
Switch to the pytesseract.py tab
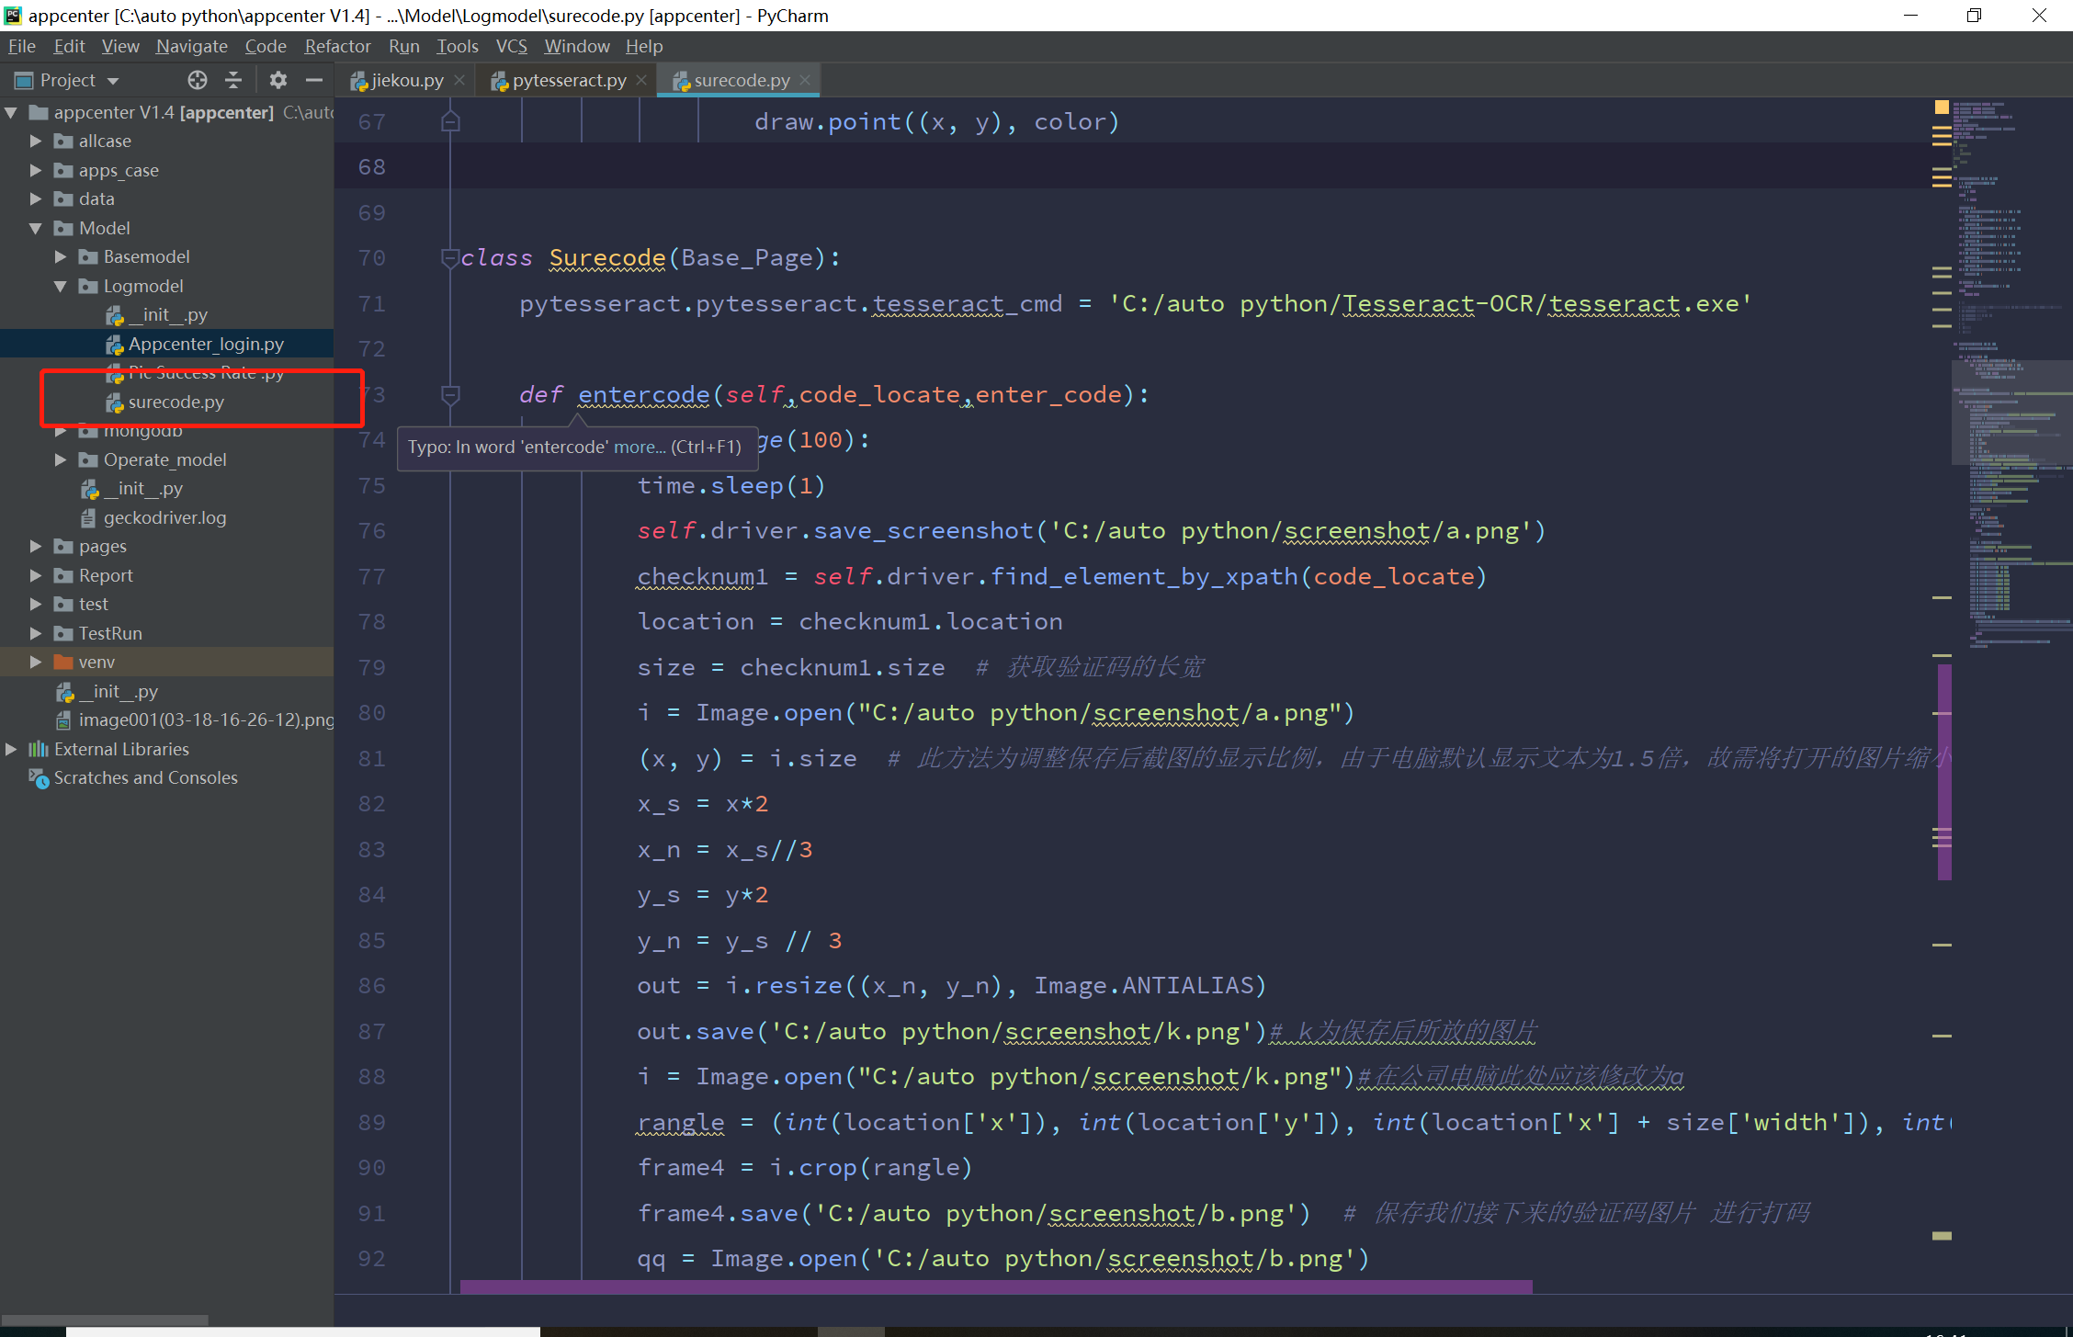point(568,80)
